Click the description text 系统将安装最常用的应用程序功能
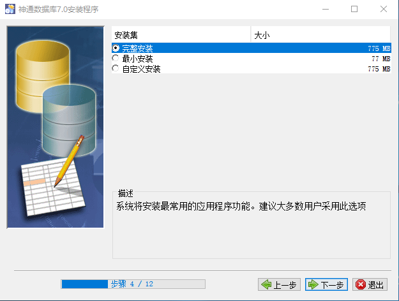The width and height of the screenshot is (399, 301). pyautogui.click(x=183, y=206)
